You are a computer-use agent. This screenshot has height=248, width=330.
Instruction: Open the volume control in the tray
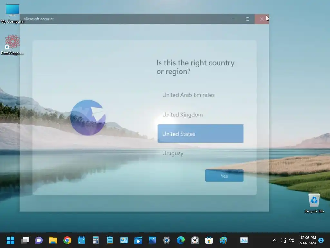[291, 240]
